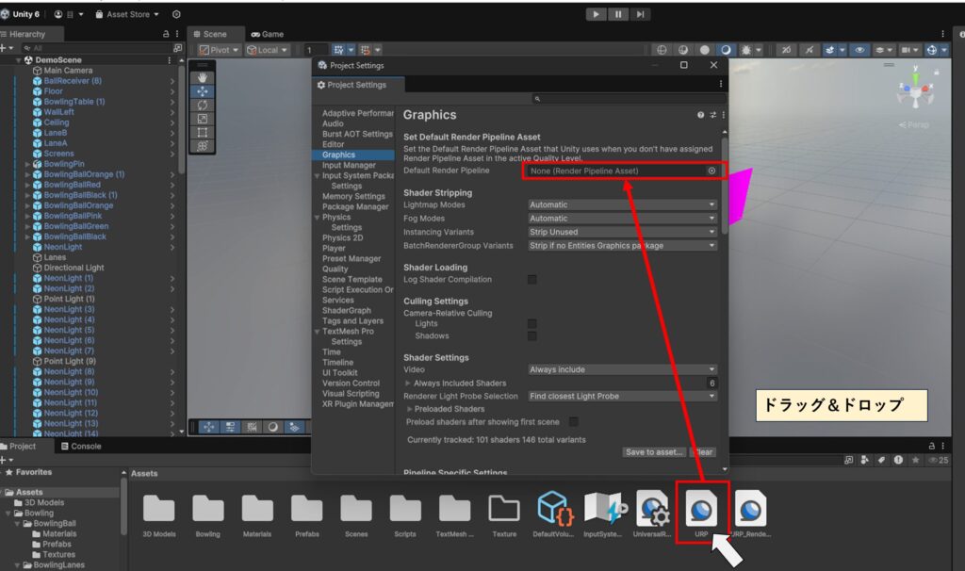Image resolution: width=965 pixels, height=571 pixels.
Task: Select the Scale tool in Scene toolbar
Action: 202,119
